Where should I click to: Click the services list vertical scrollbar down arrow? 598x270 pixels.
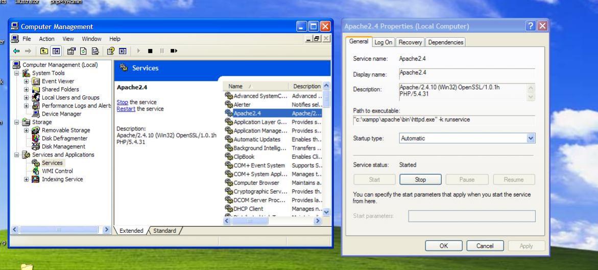(x=326, y=212)
